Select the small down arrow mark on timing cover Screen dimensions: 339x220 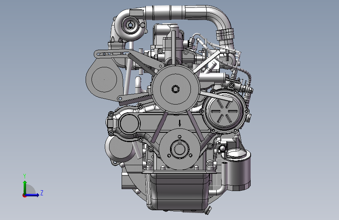pyautogui.click(x=179, y=123)
